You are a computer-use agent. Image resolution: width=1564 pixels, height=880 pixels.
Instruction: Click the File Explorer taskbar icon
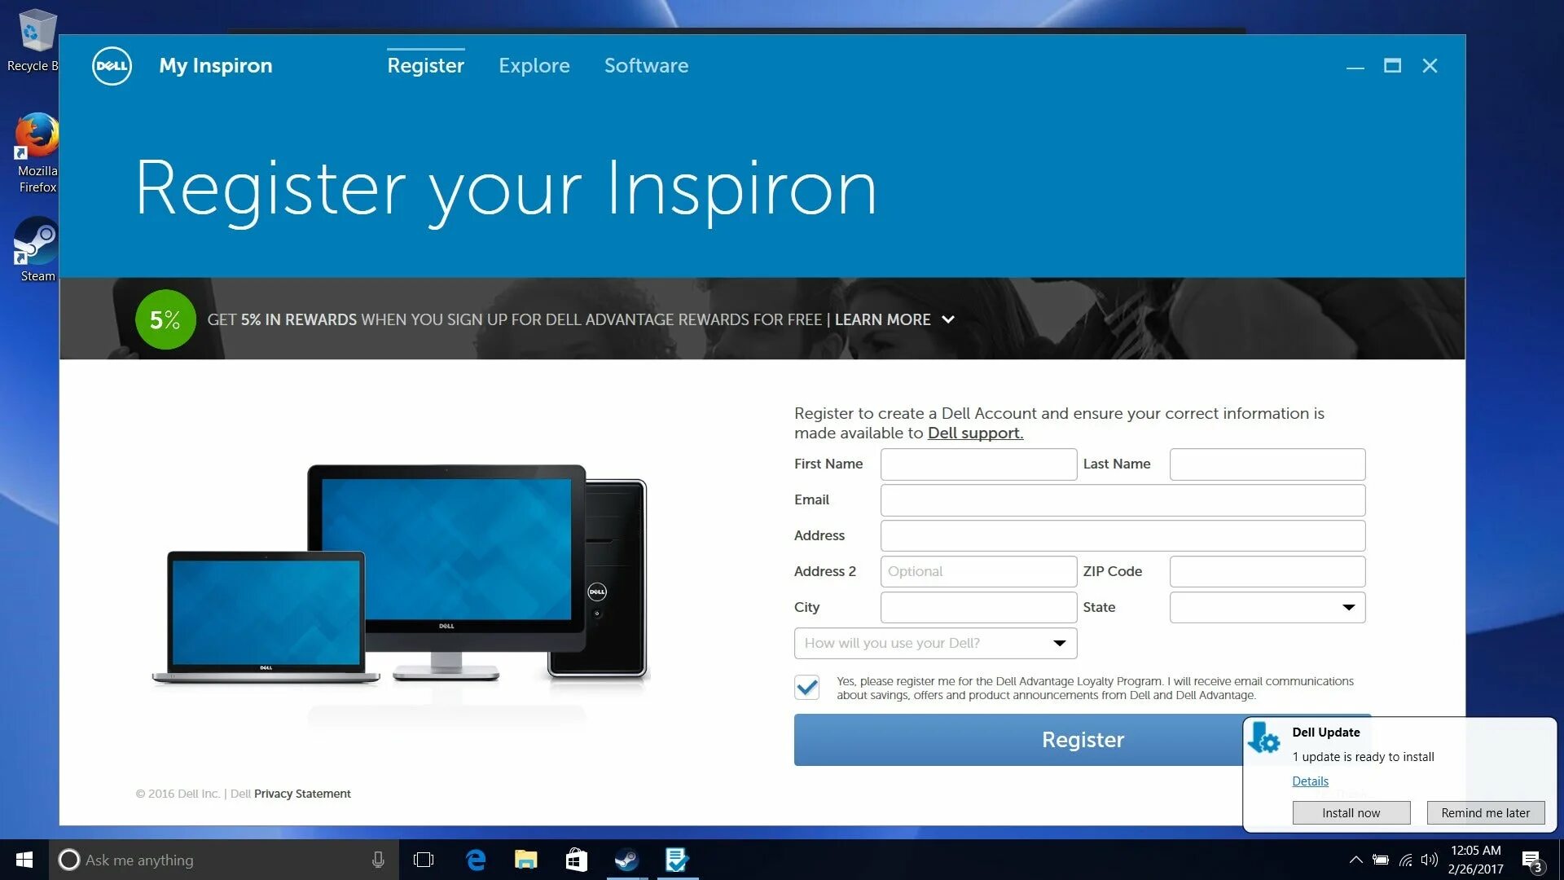[525, 860]
